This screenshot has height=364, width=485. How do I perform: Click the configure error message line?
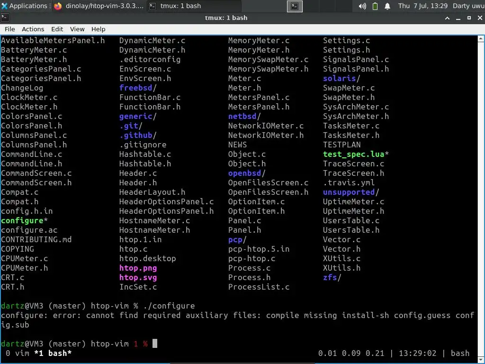(x=238, y=320)
